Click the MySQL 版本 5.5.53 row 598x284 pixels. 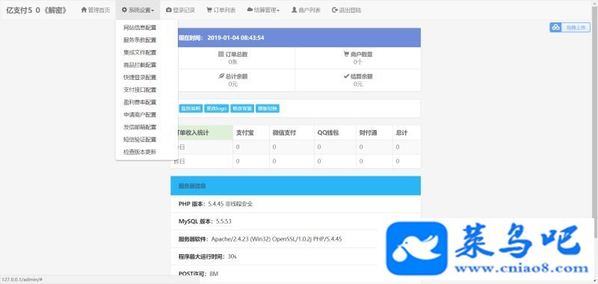(295, 221)
